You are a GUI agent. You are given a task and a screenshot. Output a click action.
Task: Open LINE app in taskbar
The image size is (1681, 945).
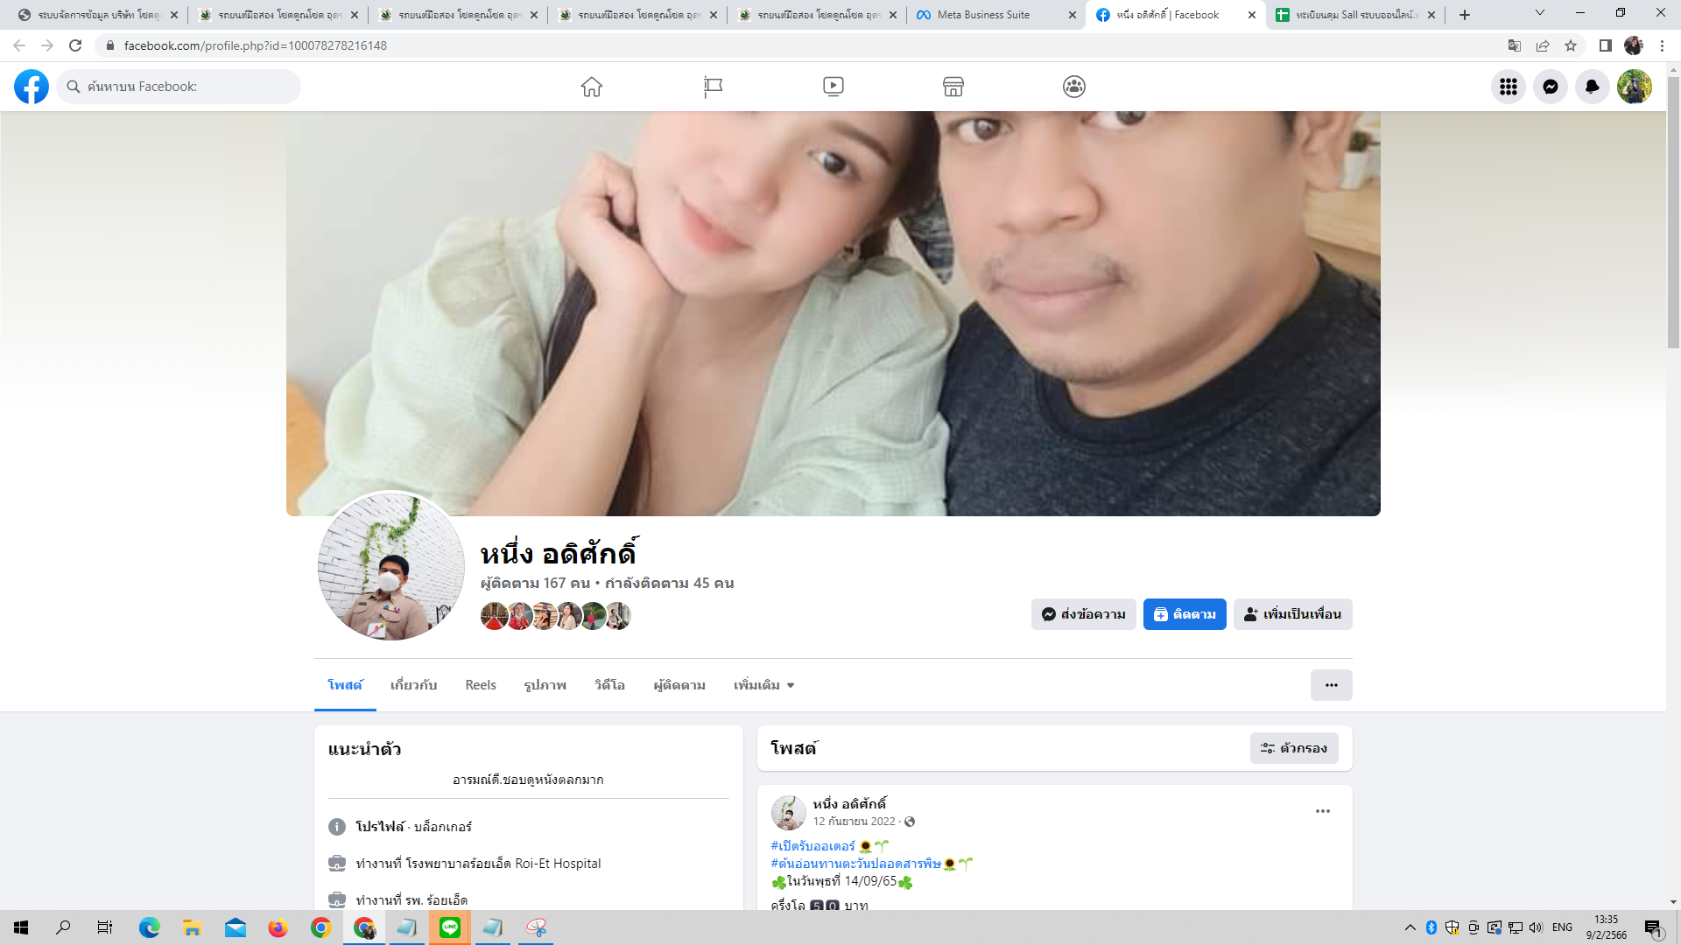tap(450, 927)
